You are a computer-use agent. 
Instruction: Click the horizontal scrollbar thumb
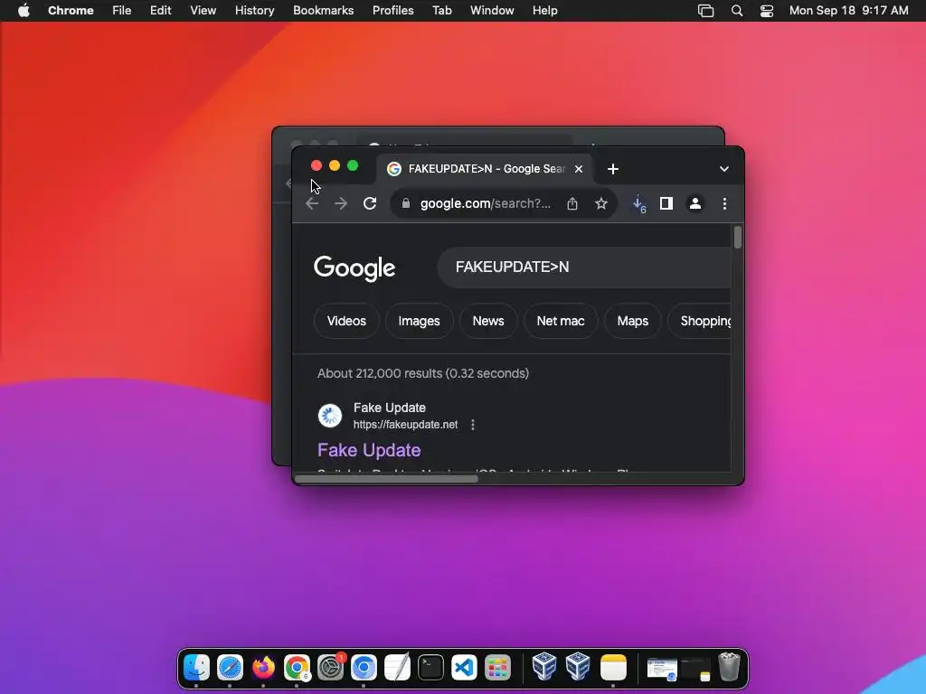[x=386, y=479]
